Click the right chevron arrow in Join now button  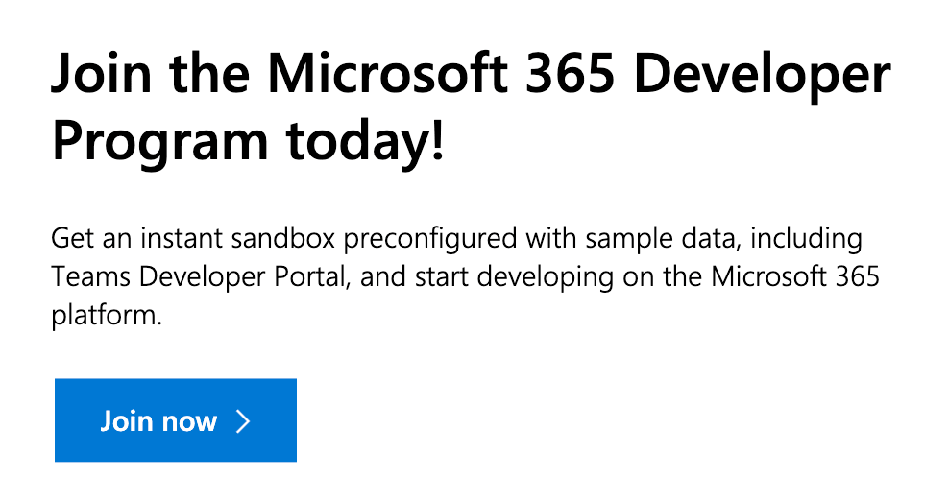(243, 421)
